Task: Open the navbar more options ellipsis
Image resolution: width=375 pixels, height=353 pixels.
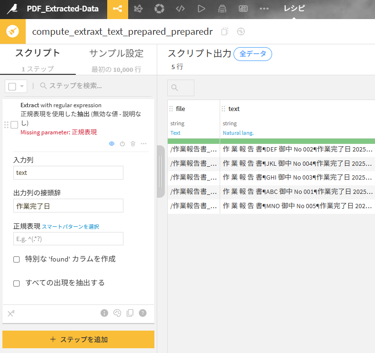Action: click(x=264, y=9)
